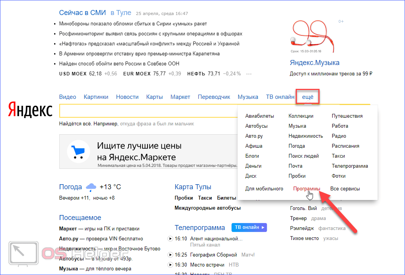
Task: Click the red earphones Yandex Music image
Action: (313, 36)
